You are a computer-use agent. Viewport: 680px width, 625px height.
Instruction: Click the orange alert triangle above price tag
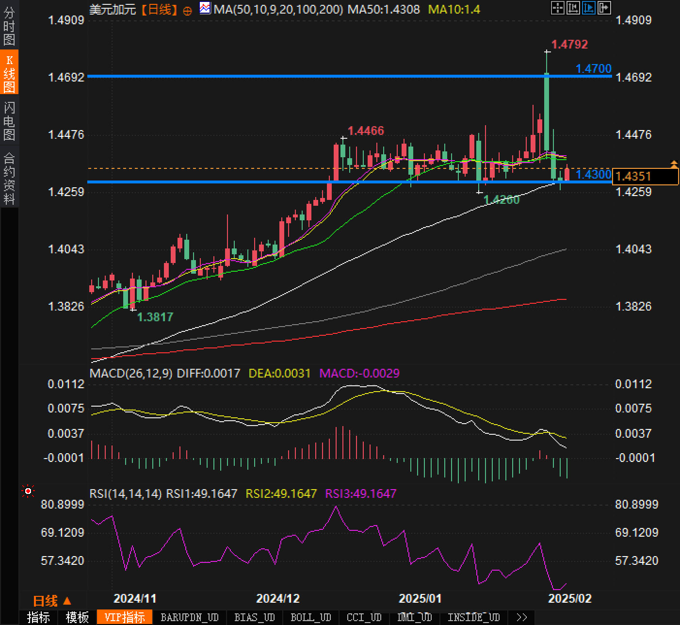coord(674,164)
